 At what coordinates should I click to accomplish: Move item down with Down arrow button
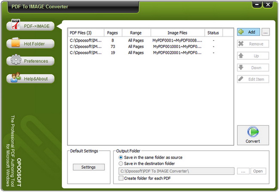coord(253,68)
